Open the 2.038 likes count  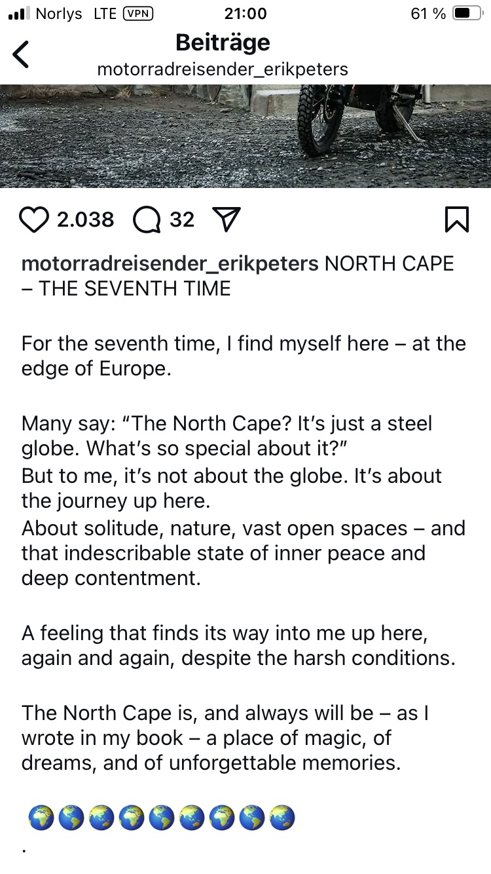[x=85, y=219]
